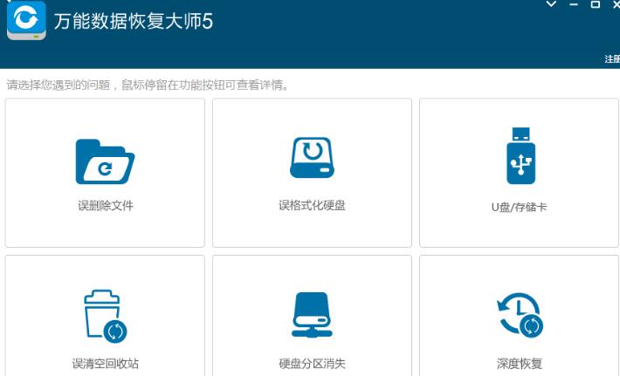Click the lost disk partition icon
620x376 pixels.
[312, 315]
